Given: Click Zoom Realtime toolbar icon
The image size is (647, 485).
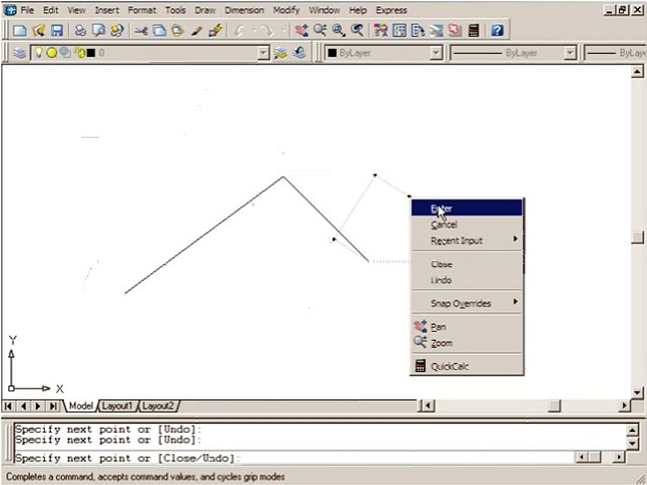Looking at the screenshot, I should tap(319, 30).
